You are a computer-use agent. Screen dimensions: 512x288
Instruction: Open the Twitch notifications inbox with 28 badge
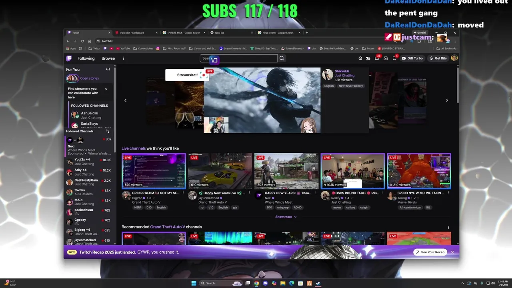(377, 58)
